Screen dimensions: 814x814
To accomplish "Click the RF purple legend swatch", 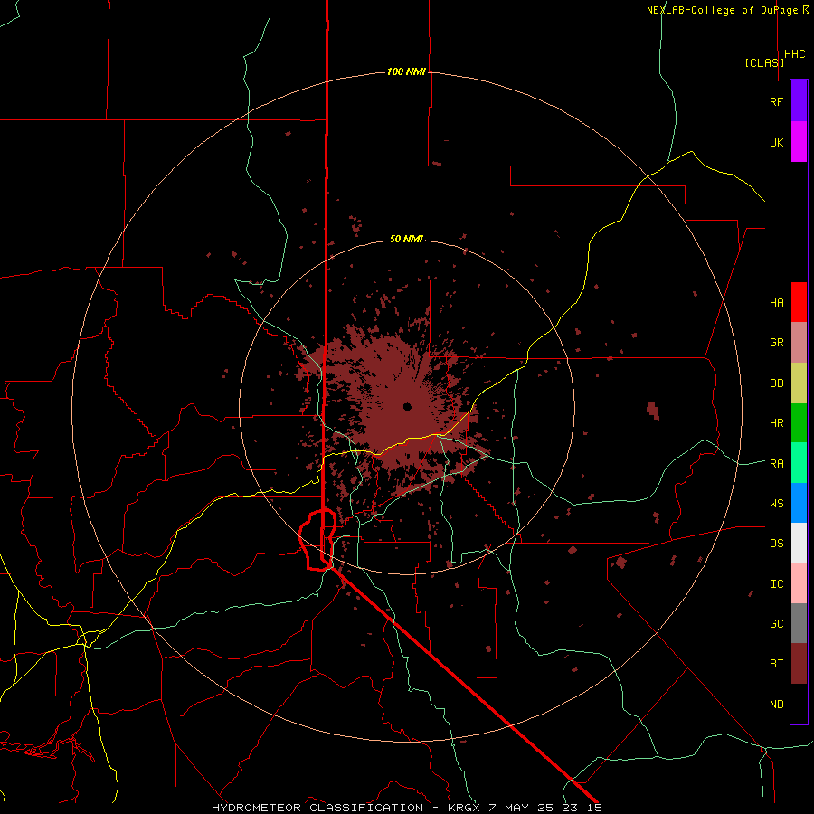I will pyautogui.click(x=799, y=101).
